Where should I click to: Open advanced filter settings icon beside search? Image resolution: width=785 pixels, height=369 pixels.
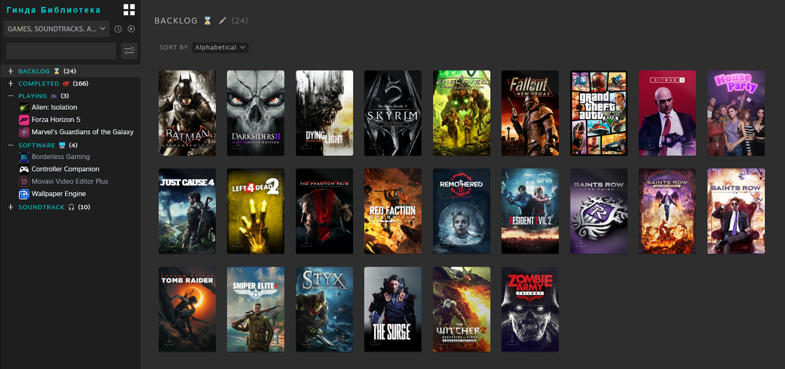click(x=129, y=51)
